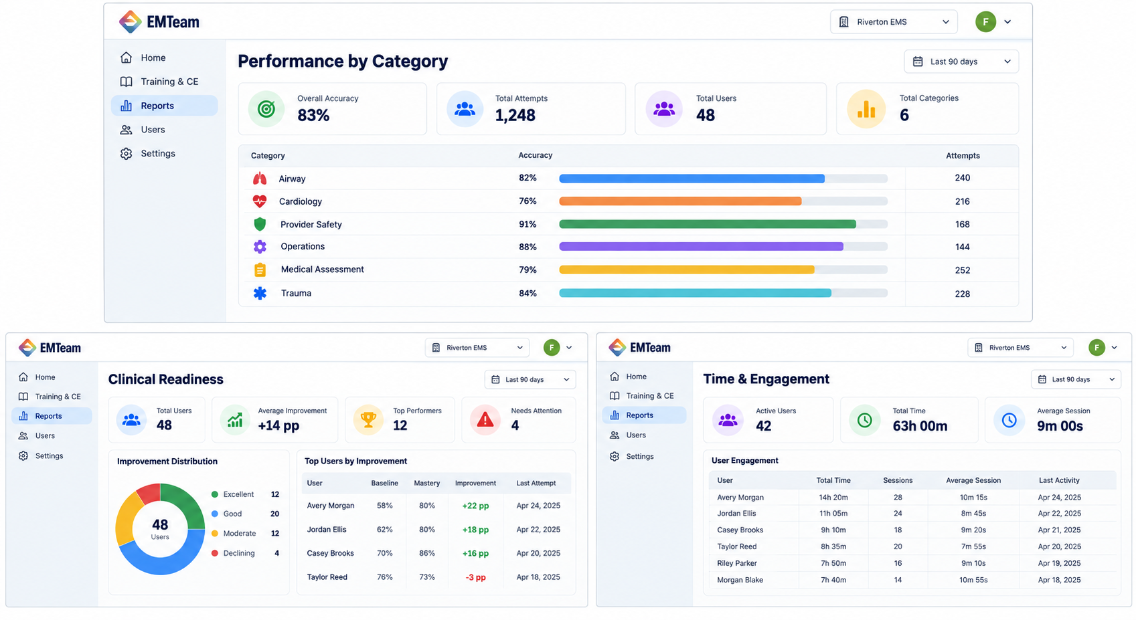Open Riverton EMS dropdown in Clinical Readiness window
This screenshot has width=1136, height=620.
coord(477,348)
